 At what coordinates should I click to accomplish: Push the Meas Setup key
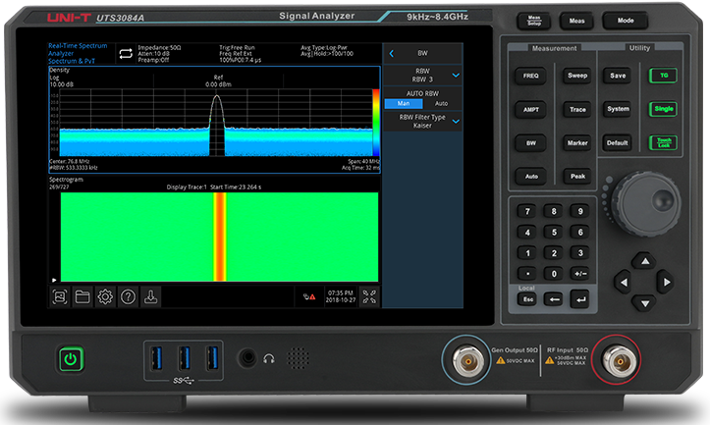click(x=534, y=21)
